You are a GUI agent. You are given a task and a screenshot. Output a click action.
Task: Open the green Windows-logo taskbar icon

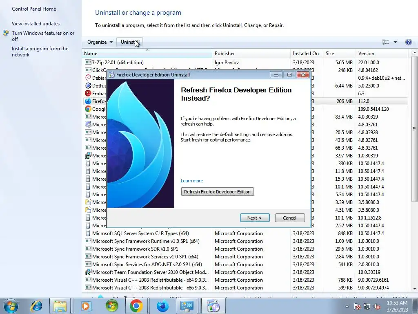112,306
